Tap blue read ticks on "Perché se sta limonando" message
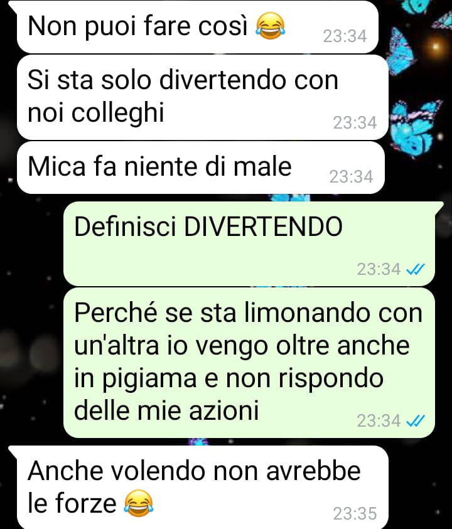This screenshot has width=452, height=529. (416, 420)
